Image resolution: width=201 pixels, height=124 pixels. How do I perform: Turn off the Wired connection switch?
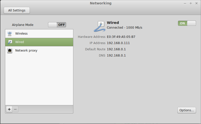point(187,23)
